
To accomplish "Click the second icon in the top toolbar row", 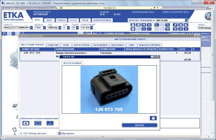I will [x=138, y=25].
